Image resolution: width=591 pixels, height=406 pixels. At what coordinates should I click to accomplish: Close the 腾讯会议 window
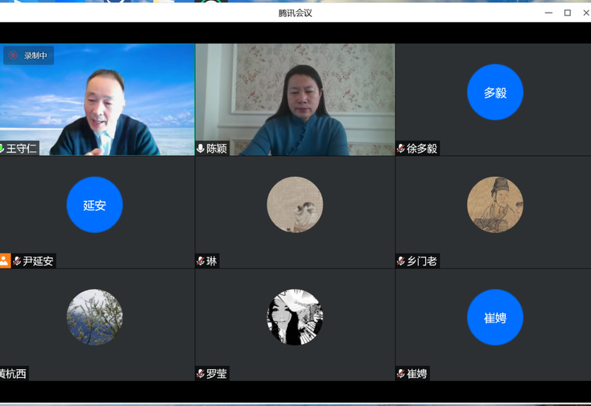pos(586,13)
